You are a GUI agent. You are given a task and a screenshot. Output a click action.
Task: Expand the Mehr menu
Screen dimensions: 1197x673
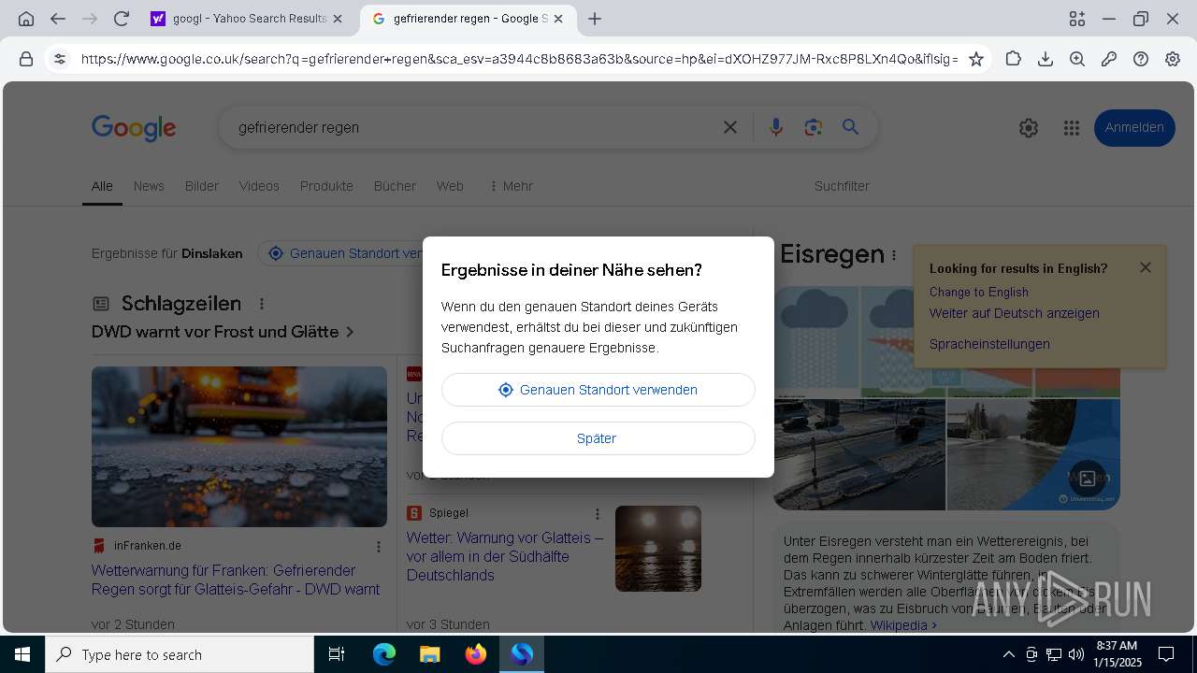tap(511, 186)
